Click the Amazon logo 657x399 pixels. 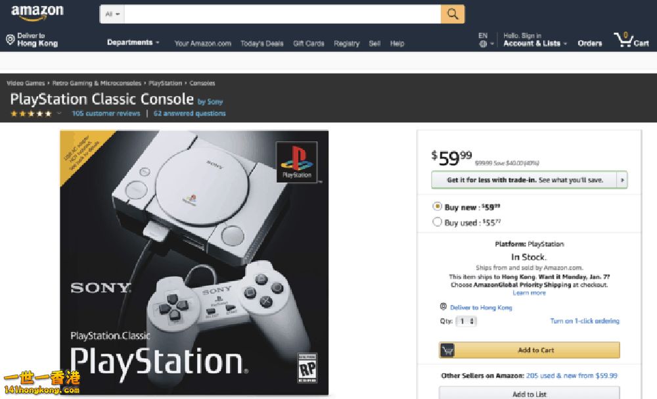coord(37,13)
